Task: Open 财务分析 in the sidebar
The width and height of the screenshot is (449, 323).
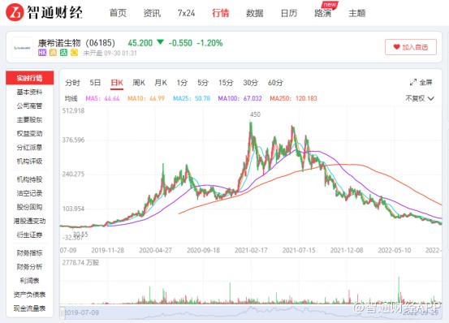Action: tap(29, 267)
